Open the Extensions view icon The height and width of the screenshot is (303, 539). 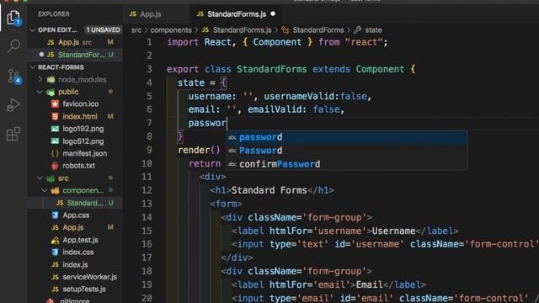coord(13,134)
